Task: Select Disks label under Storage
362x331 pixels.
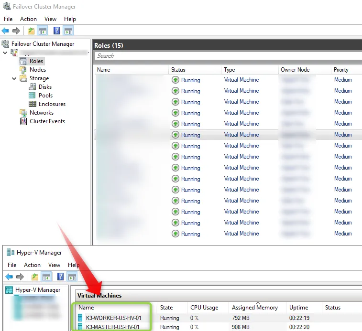Action: coord(45,87)
